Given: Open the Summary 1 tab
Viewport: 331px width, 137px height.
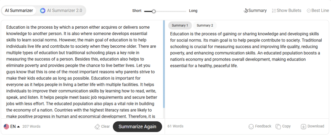Looking at the screenshot, I should [x=180, y=25].
